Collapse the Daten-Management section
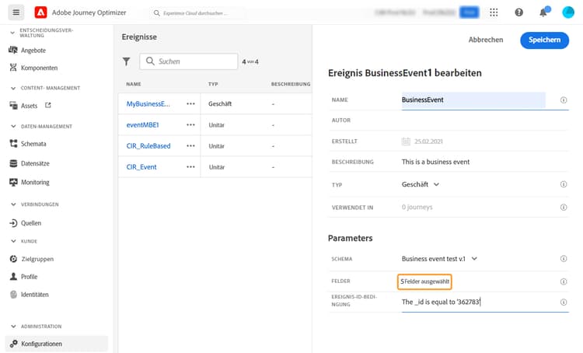Screen dimensions: 583x353 [13, 127]
